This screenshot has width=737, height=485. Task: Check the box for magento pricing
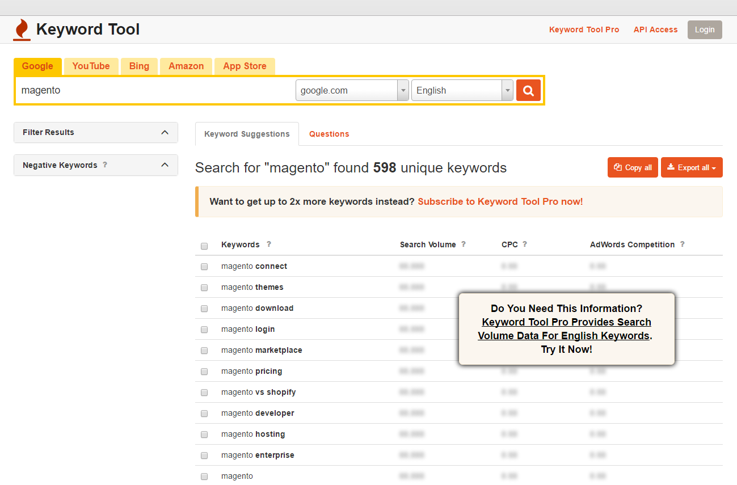click(204, 372)
